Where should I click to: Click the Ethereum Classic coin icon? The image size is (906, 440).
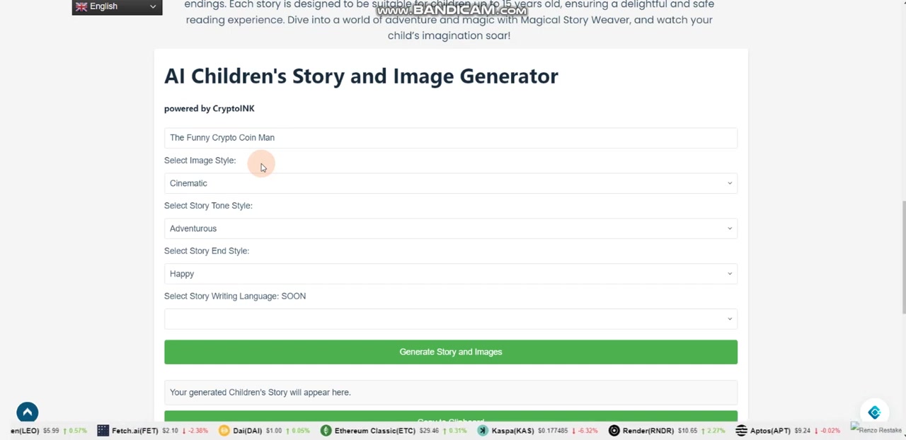click(x=326, y=430)
